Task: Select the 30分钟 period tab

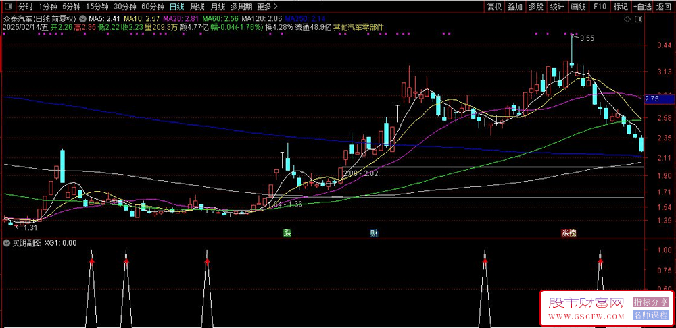Action: 125,7
